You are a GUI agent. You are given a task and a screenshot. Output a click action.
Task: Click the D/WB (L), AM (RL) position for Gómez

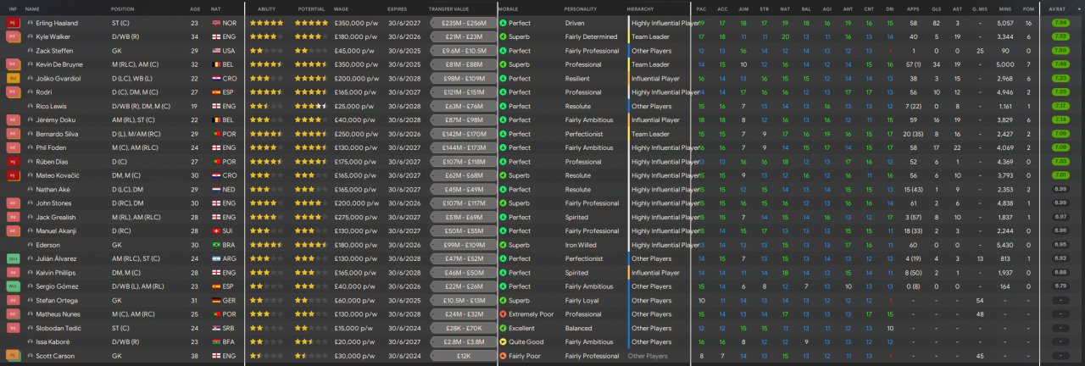(x=140, y=286)
